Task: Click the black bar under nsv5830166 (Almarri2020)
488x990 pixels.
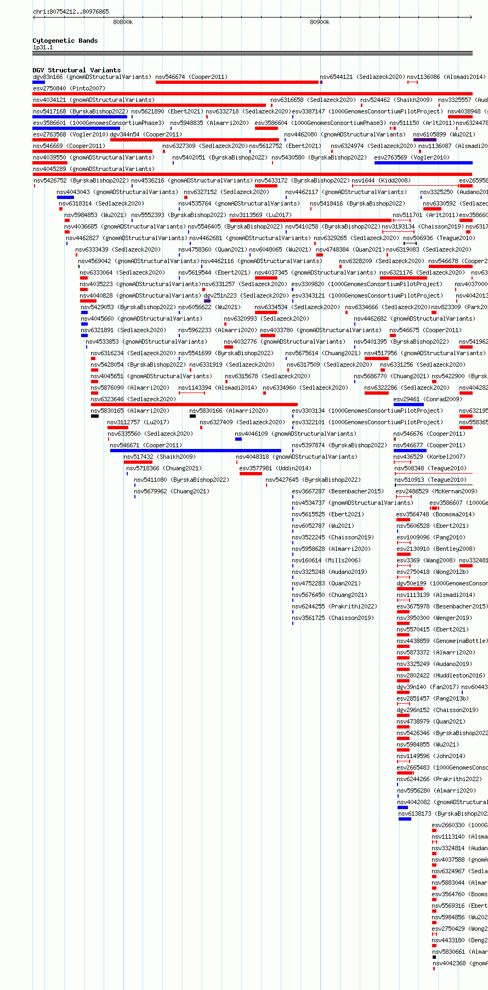Action: point(192,416)
